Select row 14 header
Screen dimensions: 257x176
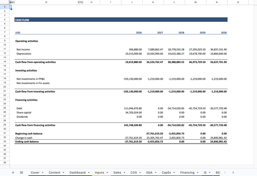[4, 62]
